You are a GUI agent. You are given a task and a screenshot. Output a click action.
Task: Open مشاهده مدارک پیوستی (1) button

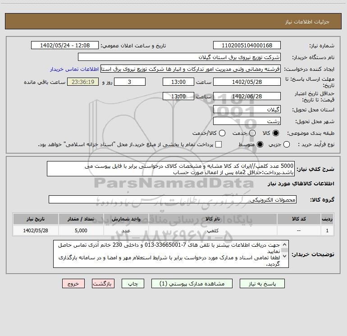tap(192, 284)
